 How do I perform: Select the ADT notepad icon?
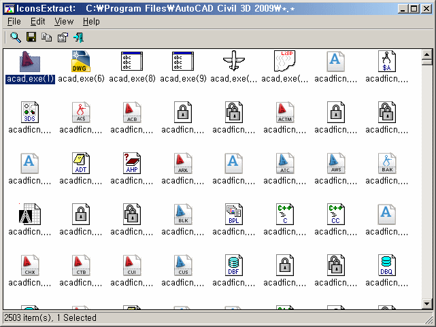coord(81,163)
